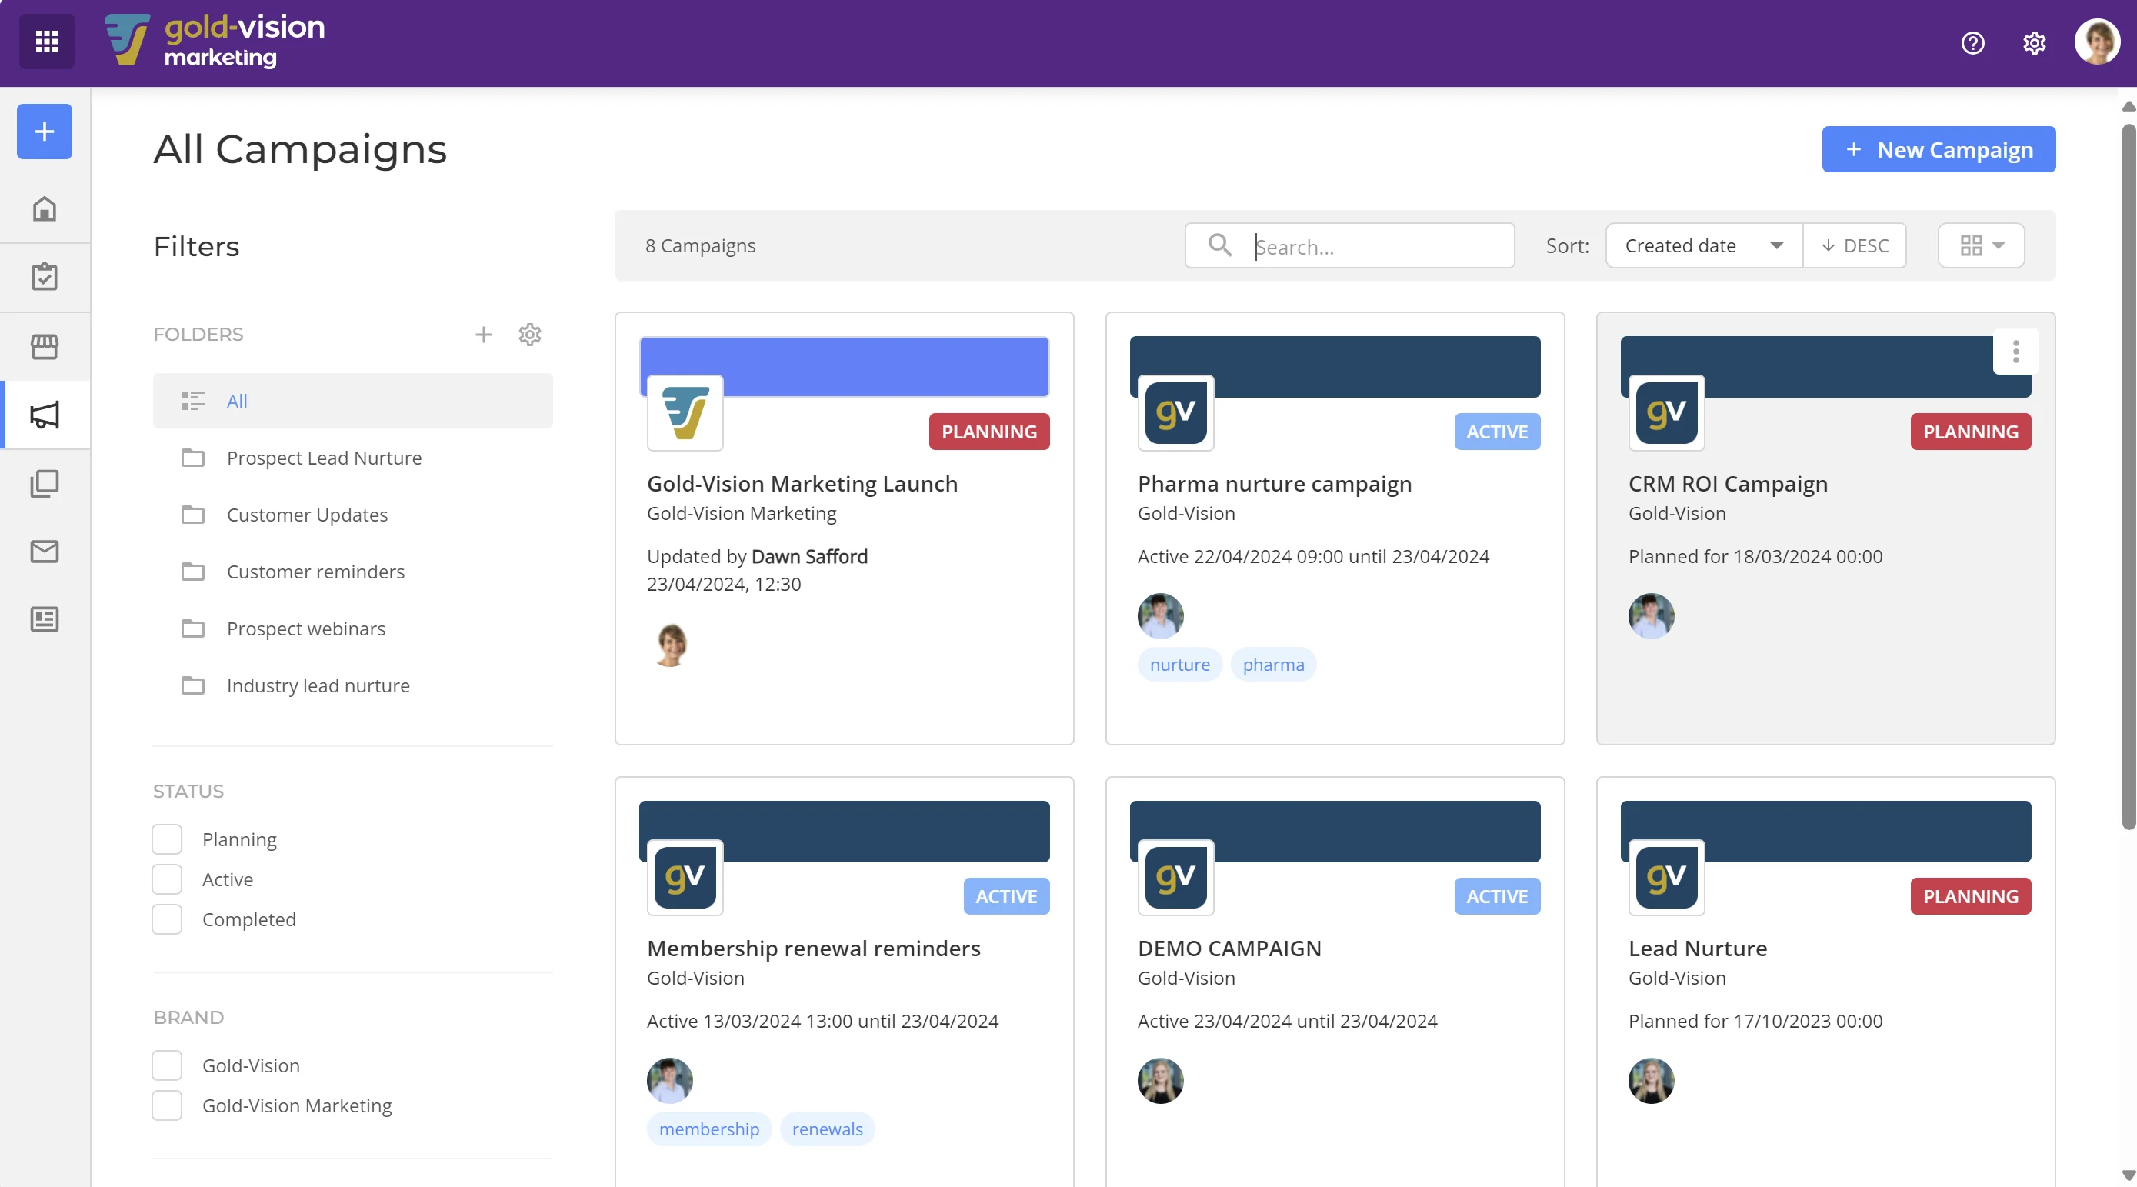The image size is (2137, 1187).
Task: Open the Campaigns megaphone icon in sidebar
Action: (x=45, y=415)
